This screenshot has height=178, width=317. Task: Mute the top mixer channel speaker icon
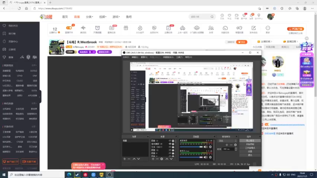pyautogui.click(x=206, y=147)
